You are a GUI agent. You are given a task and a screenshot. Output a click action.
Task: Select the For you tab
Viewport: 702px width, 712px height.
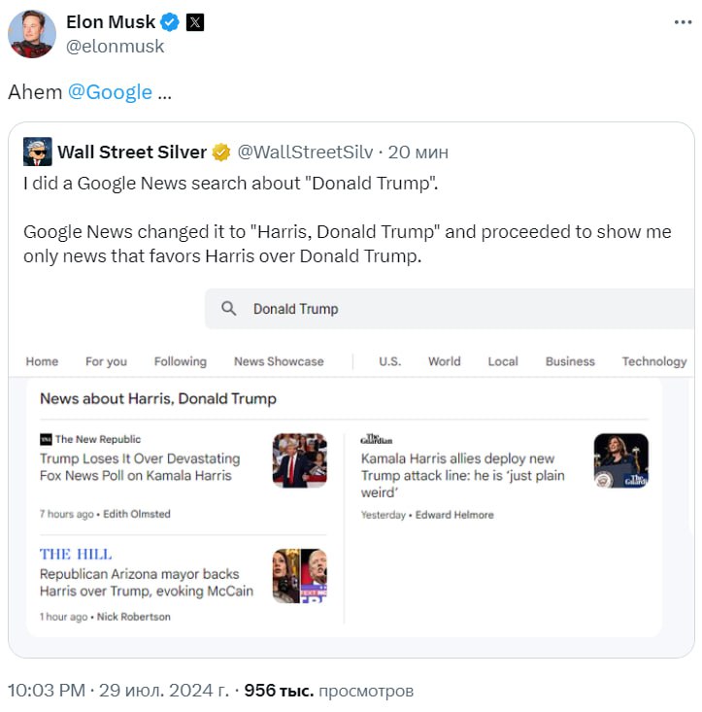pos(106,361)
